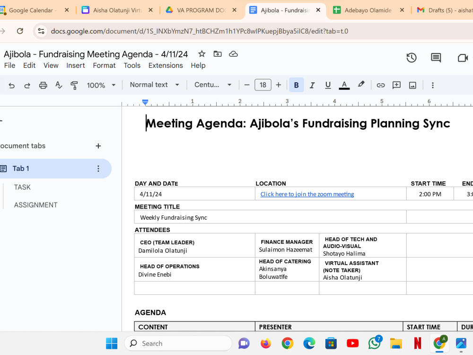Star this document

pyautogui.click(x=202, y=54)
